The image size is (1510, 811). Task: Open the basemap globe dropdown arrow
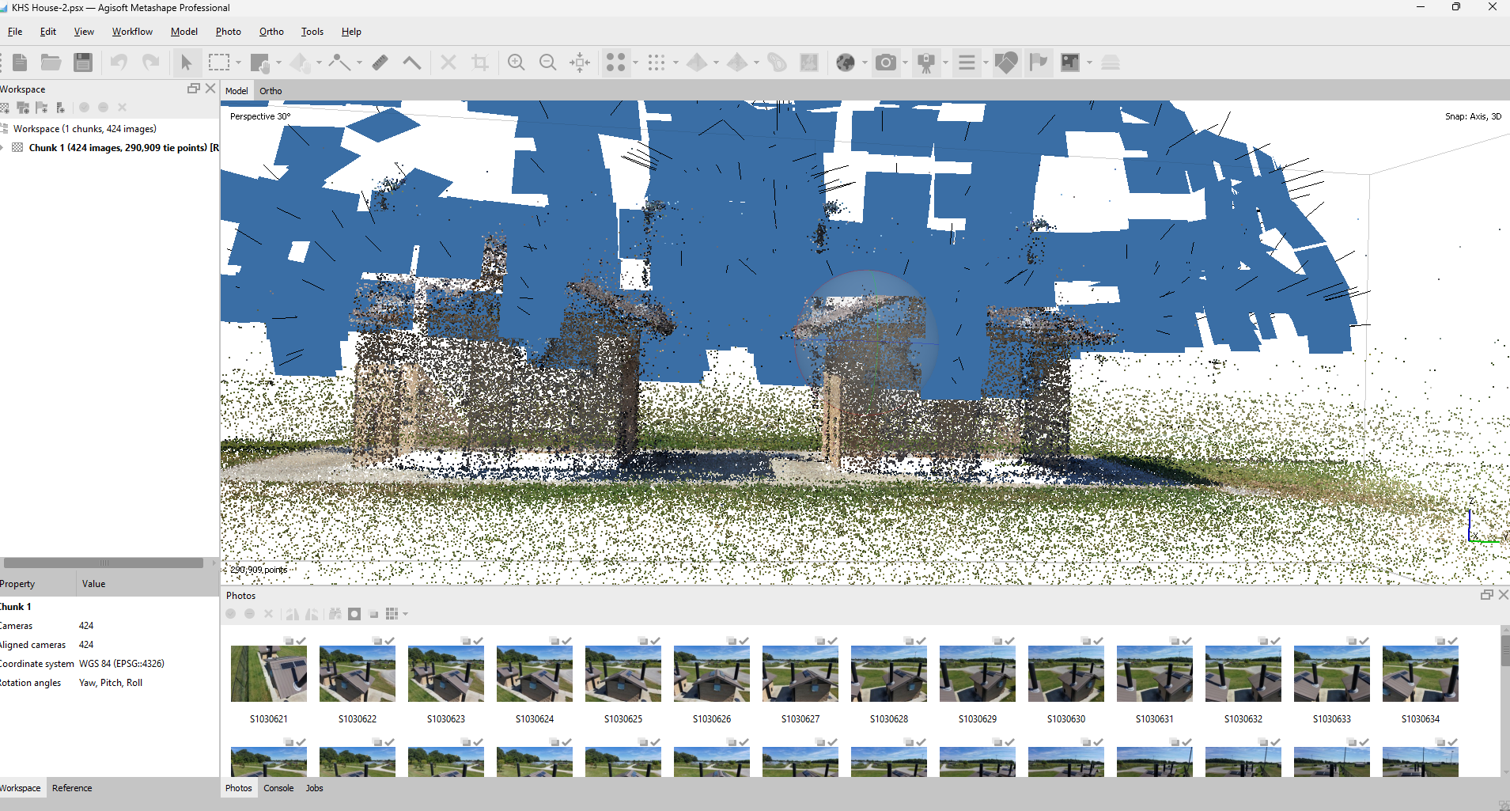[x=865, y=63]
